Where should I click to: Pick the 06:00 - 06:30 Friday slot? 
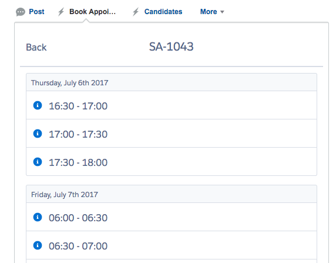tap(172, 217)
